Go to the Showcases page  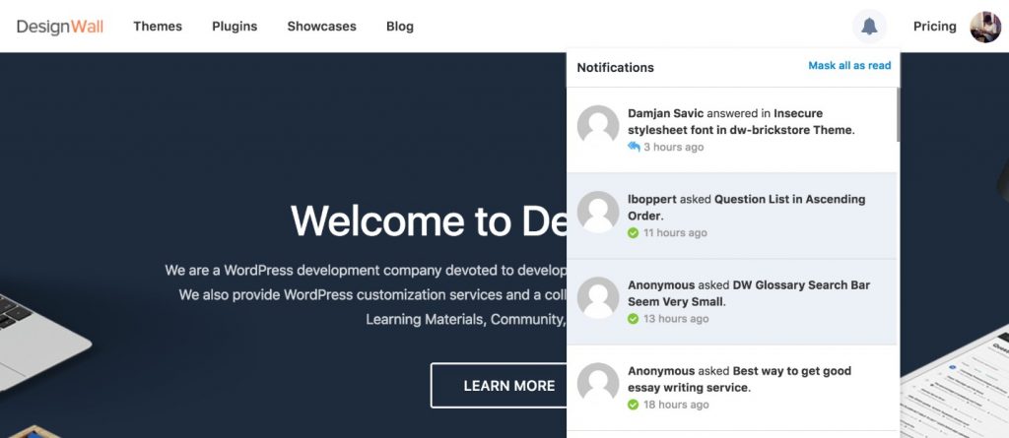tap(321, 27)
